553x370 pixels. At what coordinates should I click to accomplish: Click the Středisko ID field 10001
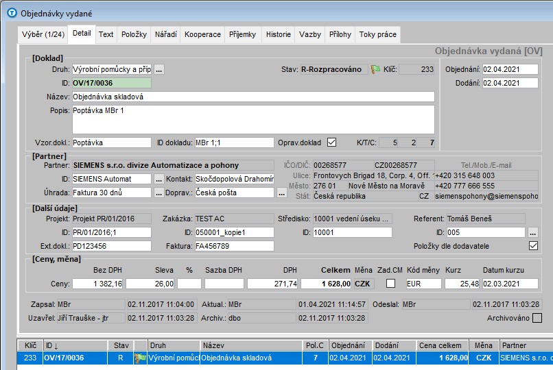pos(353,232)
